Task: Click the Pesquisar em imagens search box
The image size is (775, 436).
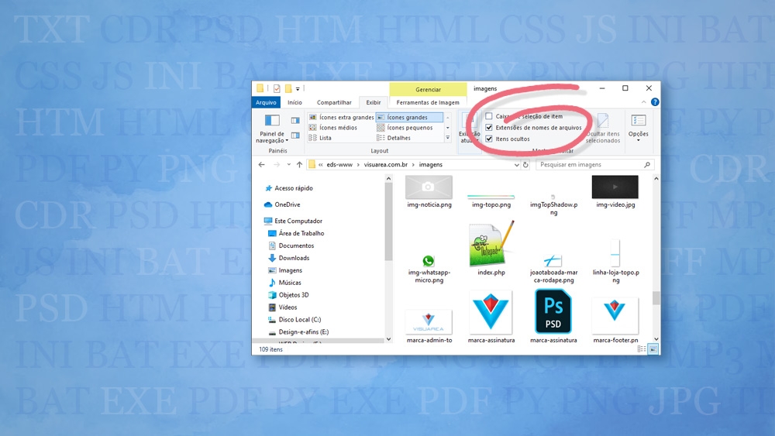Action: pos(589,165)
